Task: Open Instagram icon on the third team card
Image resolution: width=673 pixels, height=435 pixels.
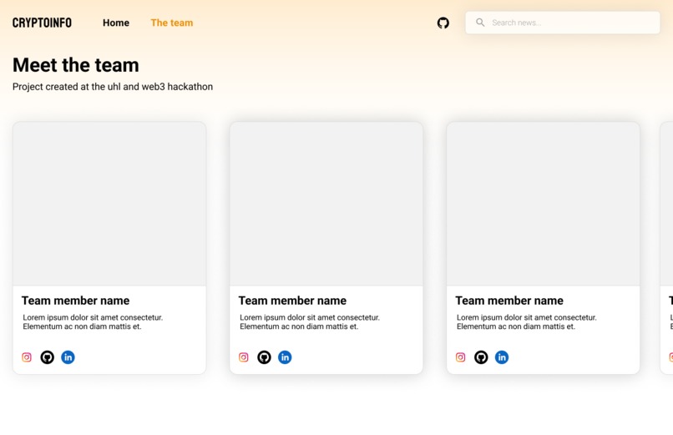Action: 461,357
